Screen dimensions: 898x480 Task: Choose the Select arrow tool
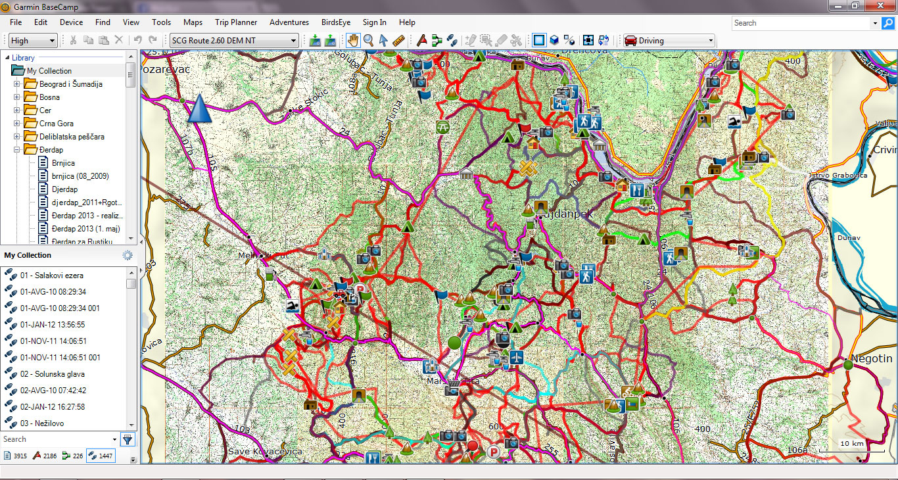pos(383,41)
